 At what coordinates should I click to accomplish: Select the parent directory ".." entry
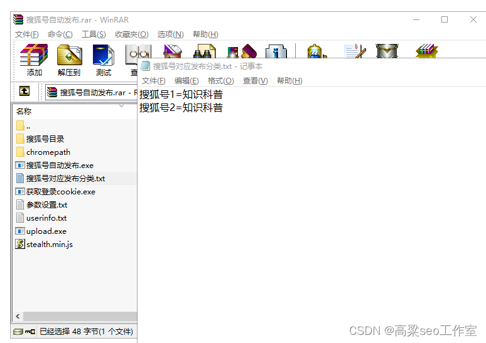[28, 126]
